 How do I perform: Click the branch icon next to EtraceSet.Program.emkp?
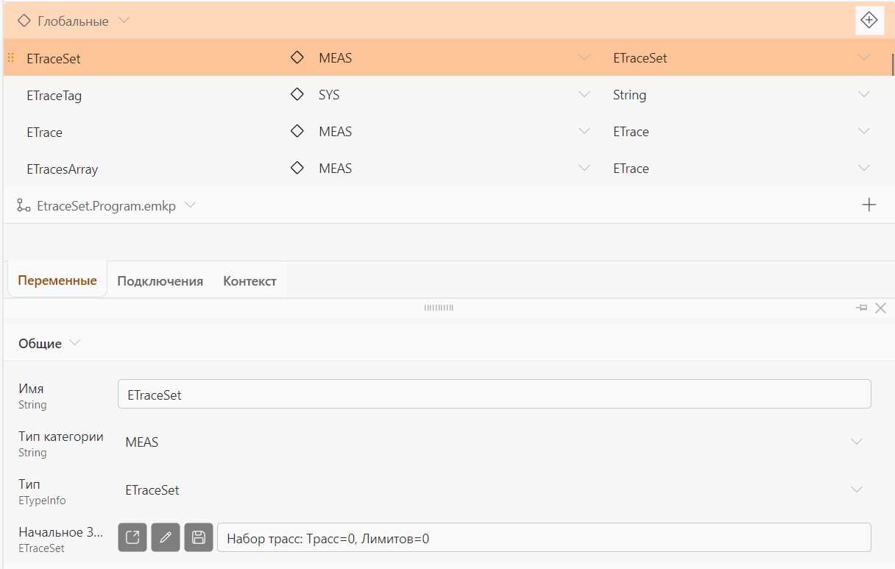tap(24, 206)
